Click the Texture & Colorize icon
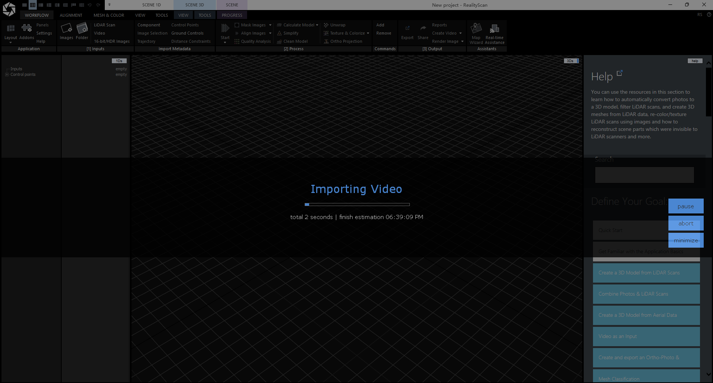The image size is (713, 383). pyautogui.click(x=326, y=33)
